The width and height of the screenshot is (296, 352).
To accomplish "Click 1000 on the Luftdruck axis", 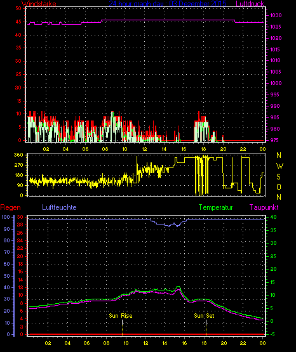I will tap(276, 83).
